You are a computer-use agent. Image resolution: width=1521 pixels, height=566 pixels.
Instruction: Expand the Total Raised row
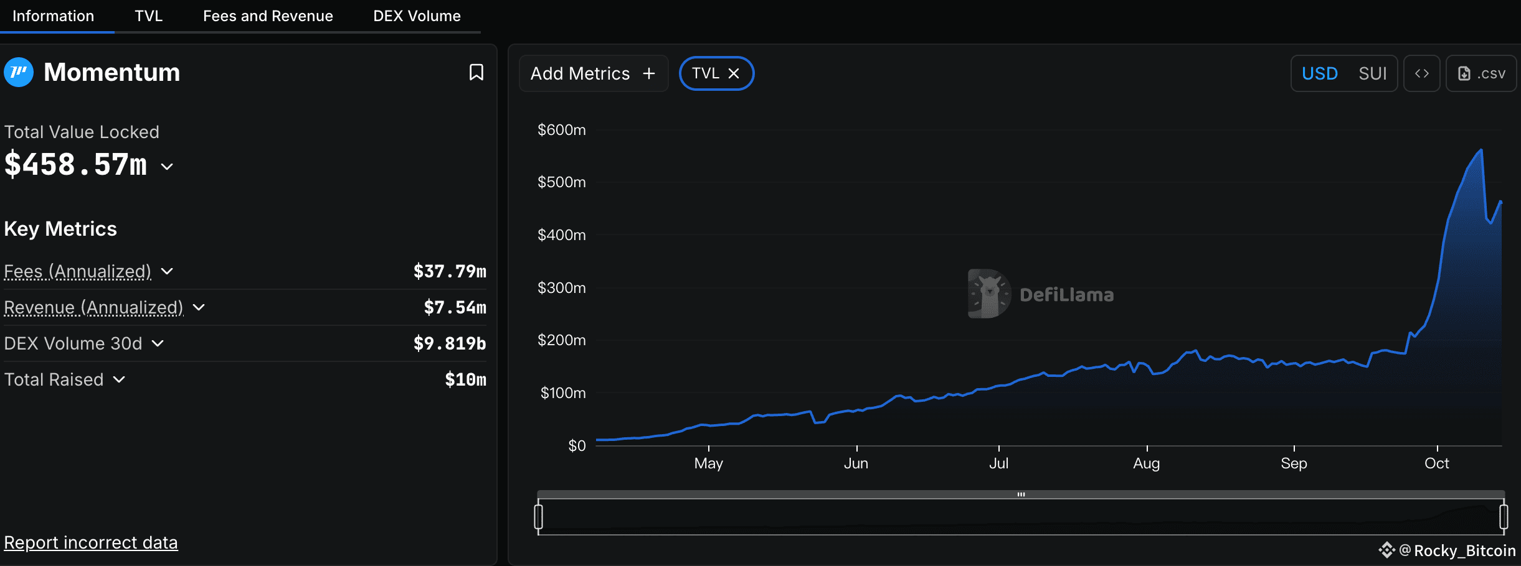(120, 379)
